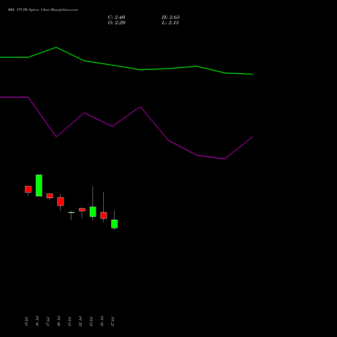Click the BEL 375 PE Options chart title
Image resolution: width=337 pixels, height=337 pixels.
[x=42, y=10]
